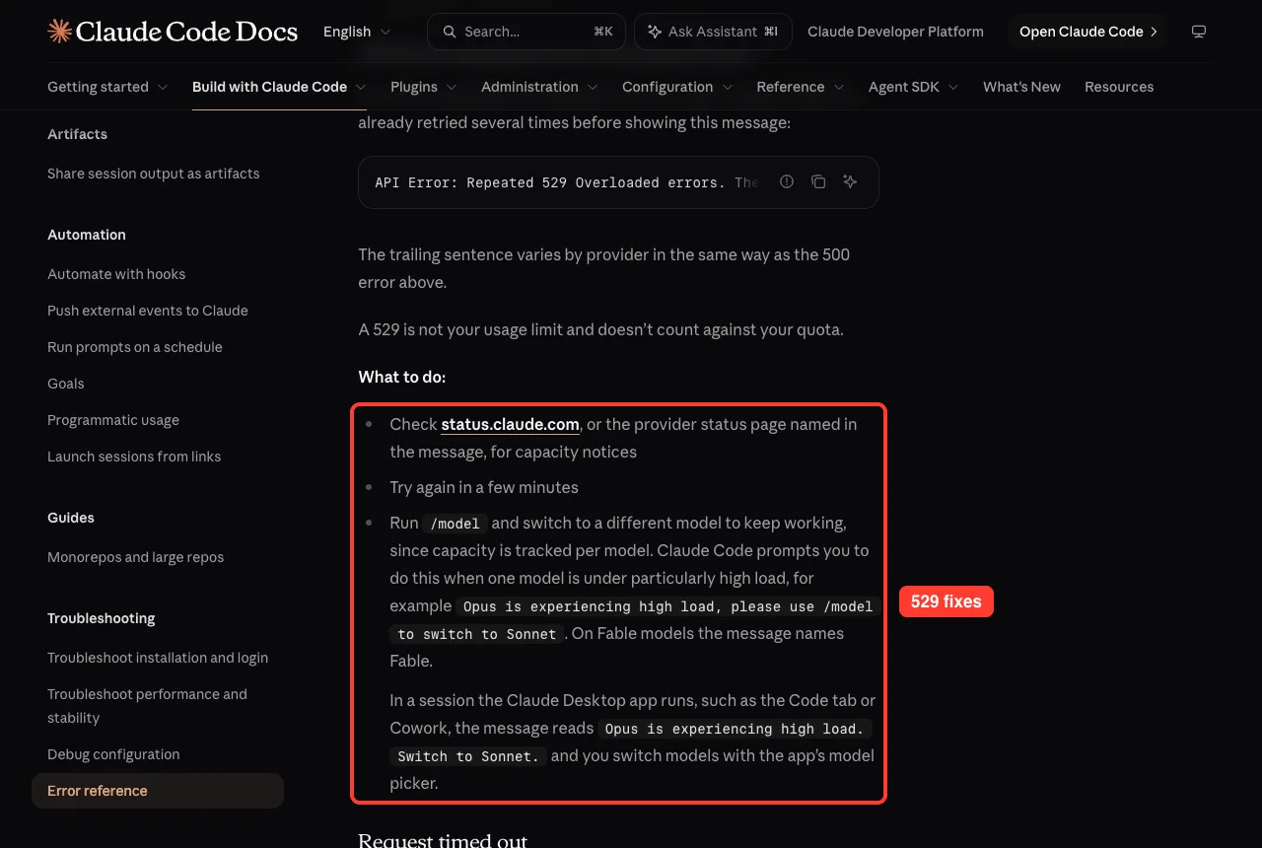This screenshot has height=848, width=1262.
Task: Toggle the theme monitor icon
Action: click(1199, 32)
